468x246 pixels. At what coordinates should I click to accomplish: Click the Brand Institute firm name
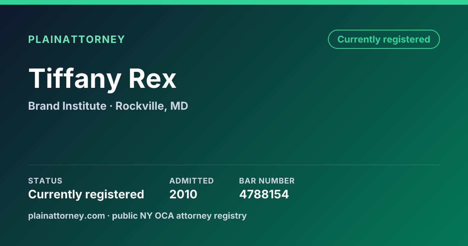pyautogui.click(x=67, y=106)
